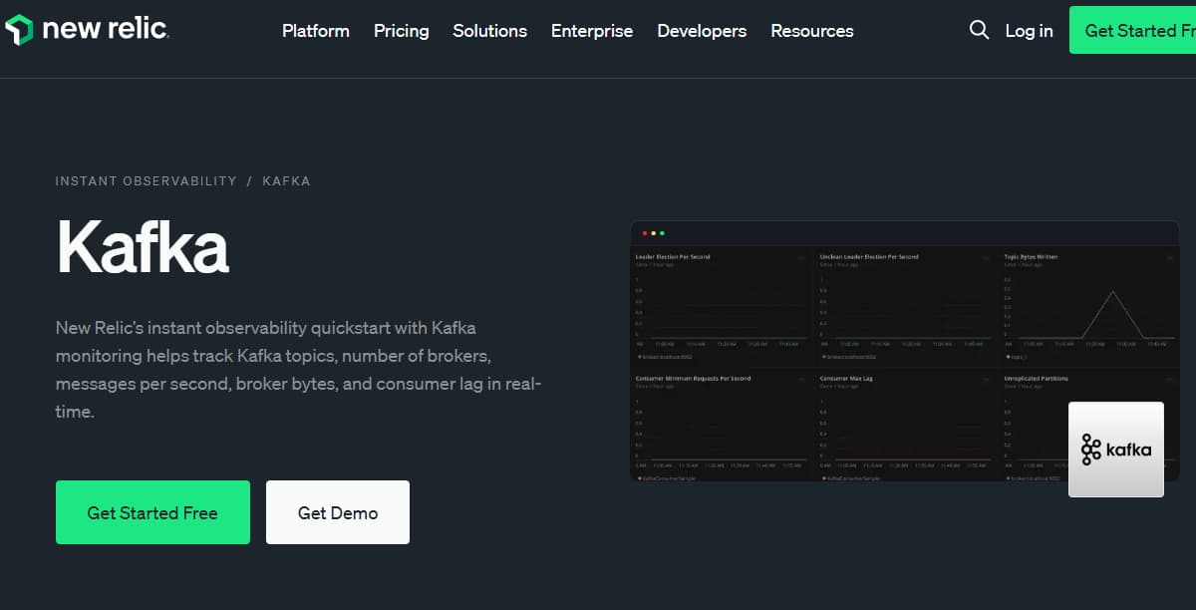Open options icon on Topic Bytes Written chart
1196x610 pixels.
(1169, 257)
